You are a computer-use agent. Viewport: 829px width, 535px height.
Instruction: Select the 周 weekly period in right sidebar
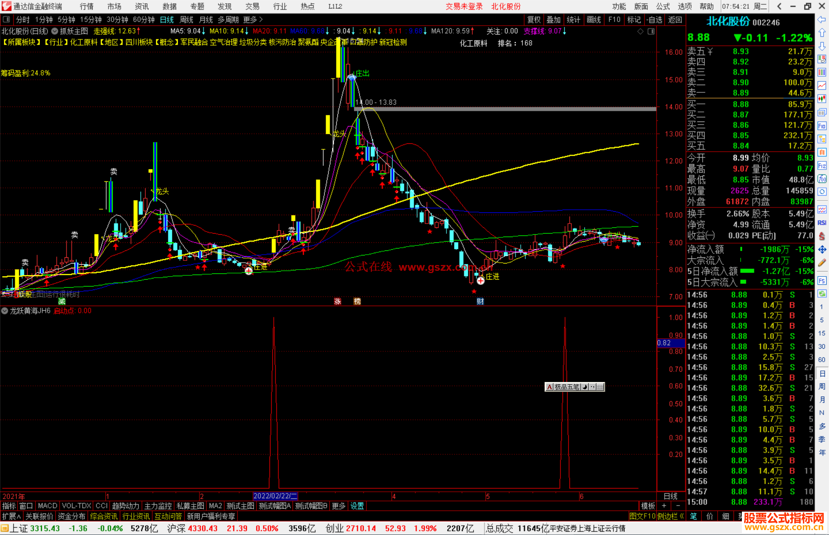tap(822, 386)
